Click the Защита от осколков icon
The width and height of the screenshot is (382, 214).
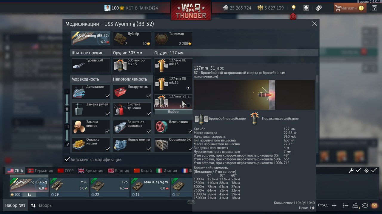coord(120,127)
